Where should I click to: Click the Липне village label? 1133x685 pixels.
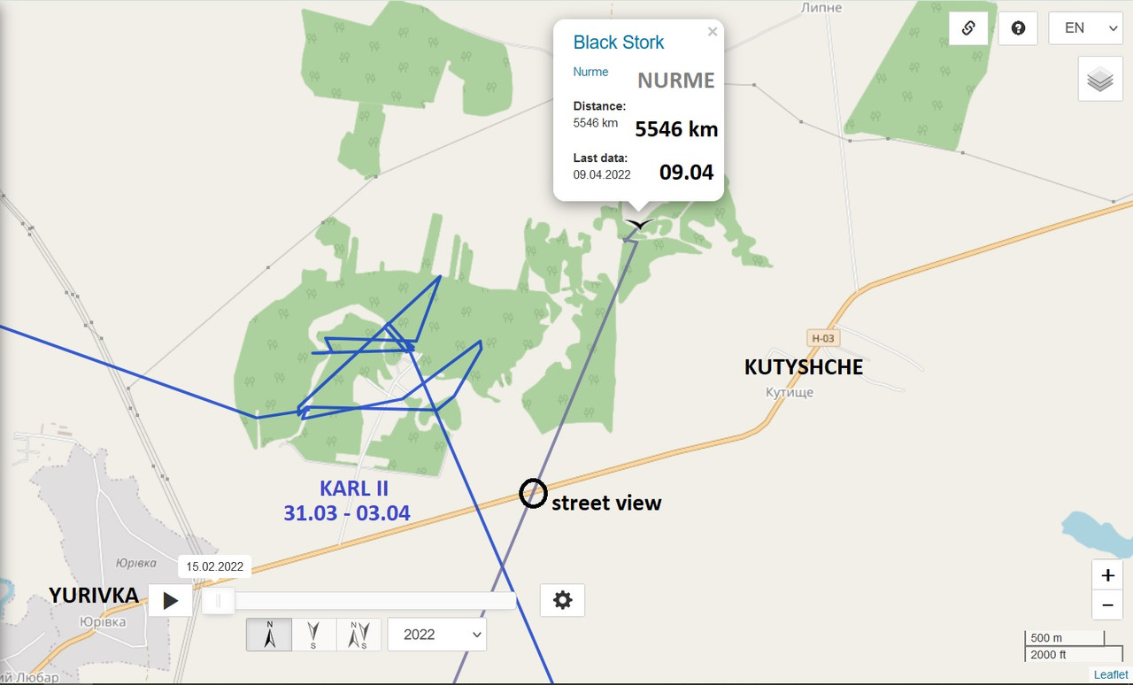tap(821, 7)
